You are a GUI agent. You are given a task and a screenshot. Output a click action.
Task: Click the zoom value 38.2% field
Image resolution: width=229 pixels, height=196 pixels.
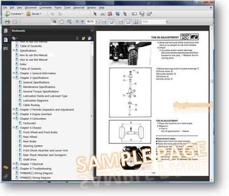tap(90, 21)
